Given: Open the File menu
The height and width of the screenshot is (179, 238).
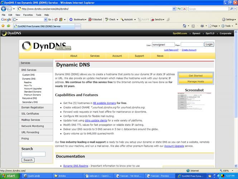Looking at the screenshot, I should (4, 15).
